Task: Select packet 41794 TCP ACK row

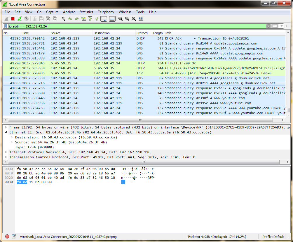Action: tap(144, 73)
